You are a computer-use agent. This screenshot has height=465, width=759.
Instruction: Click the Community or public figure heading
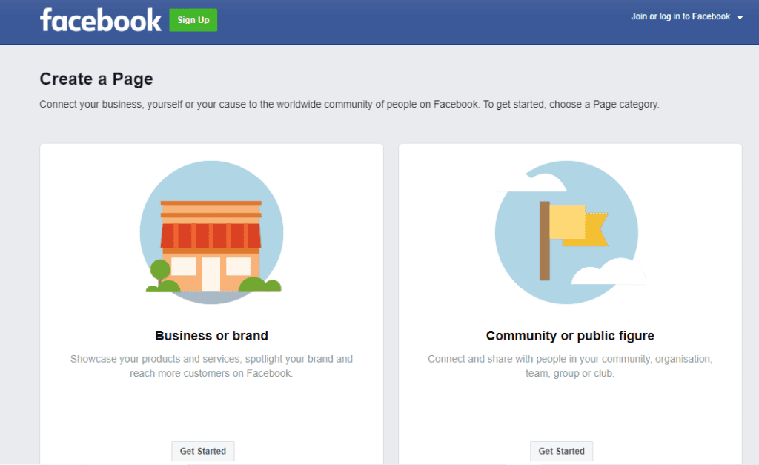(x=570, y=336)
